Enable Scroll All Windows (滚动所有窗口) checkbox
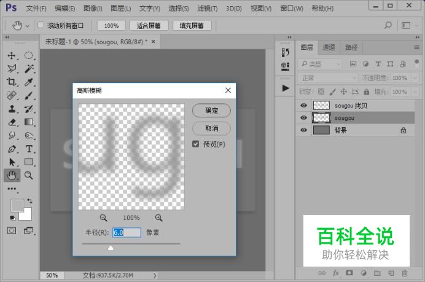Screen dimensions: 425x282 pos(41,25)
